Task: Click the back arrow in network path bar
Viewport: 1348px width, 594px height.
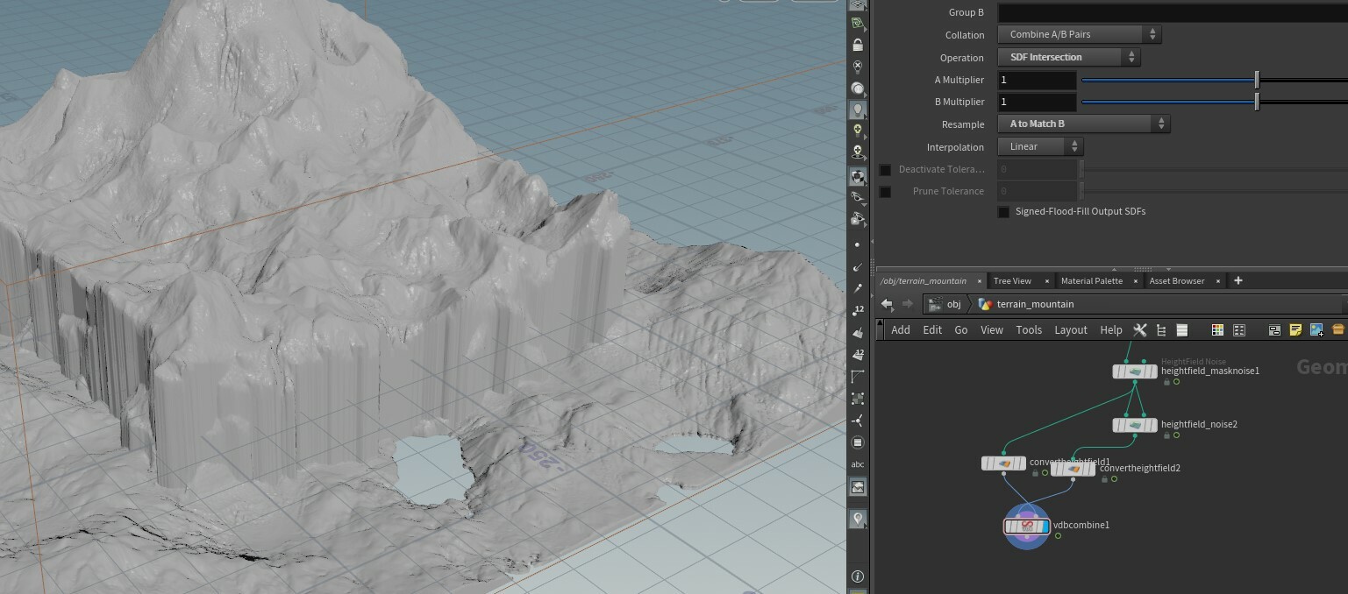Action: [x=887, y=304]
